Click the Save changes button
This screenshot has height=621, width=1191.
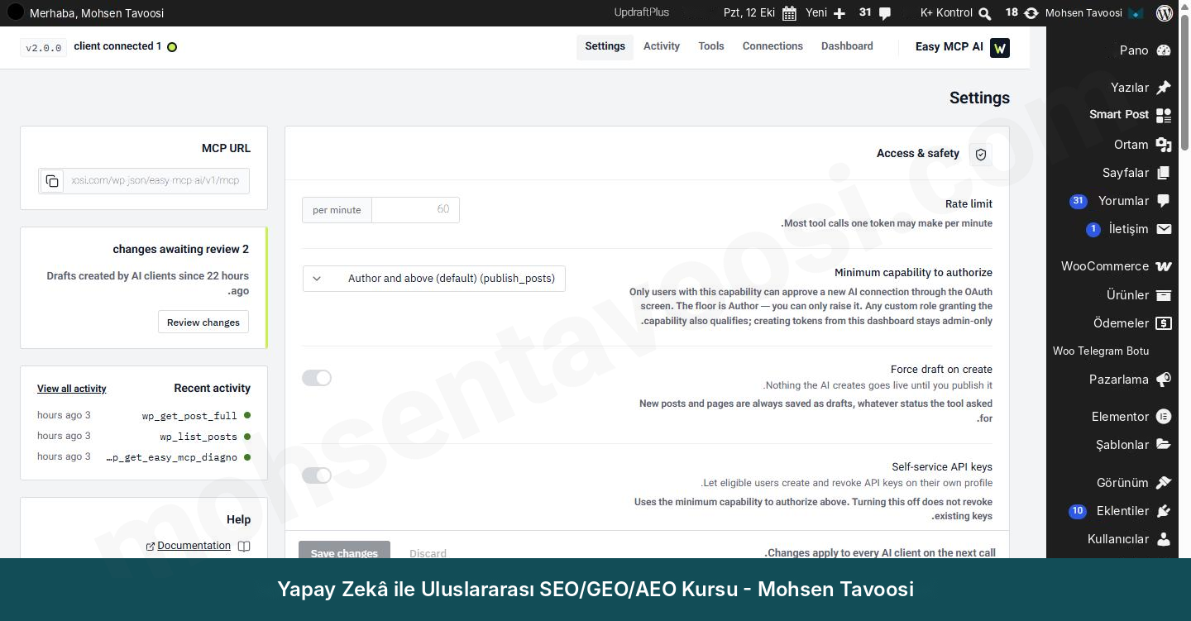[344, 552]
